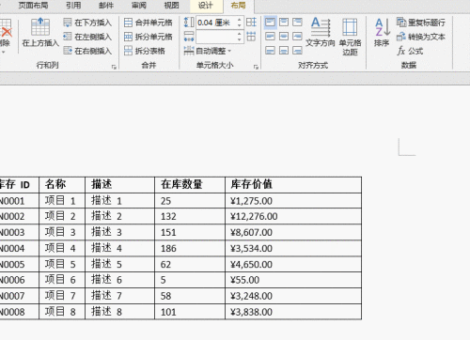Toggle align bottom right cell alignment
Image resolution: width=470 pixels, height=340 pixels.
pos(297,50)
